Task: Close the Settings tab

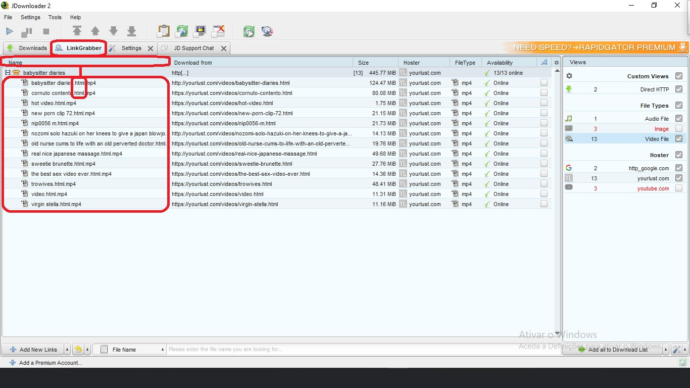Action: tap(151, 48)
